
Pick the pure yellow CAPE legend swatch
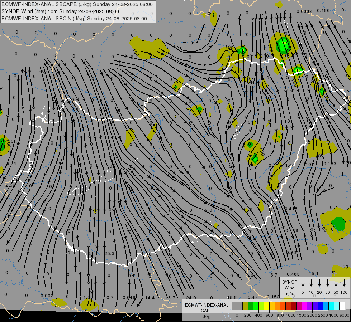(x=267, y=306)
